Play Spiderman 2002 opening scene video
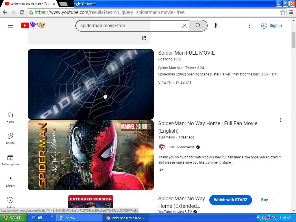296x222 pixels. 218,74
